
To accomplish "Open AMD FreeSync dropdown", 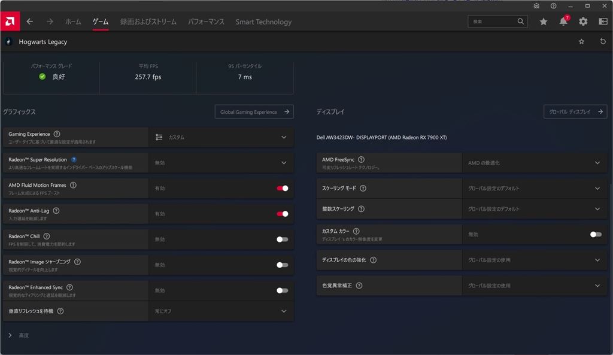I will (x=535, y=163).
